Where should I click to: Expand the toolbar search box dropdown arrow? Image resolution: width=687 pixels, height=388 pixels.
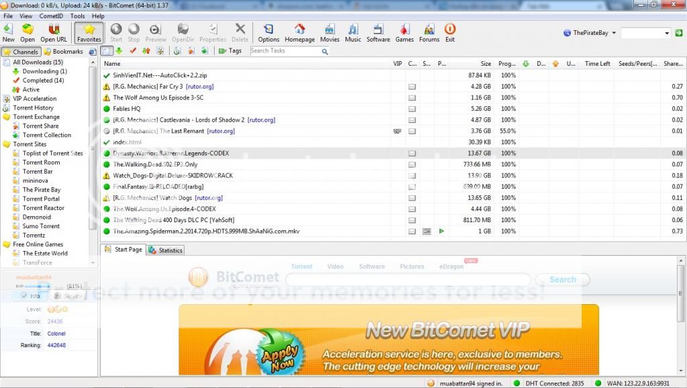[x=667, y=34]
